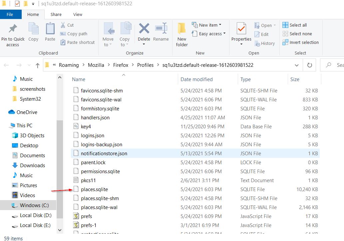The height and width of the screenshot is (241, 344).
Task: Click Roaming in the breadcrumb path
Action: pyautogui.click(x=69, y=65)
